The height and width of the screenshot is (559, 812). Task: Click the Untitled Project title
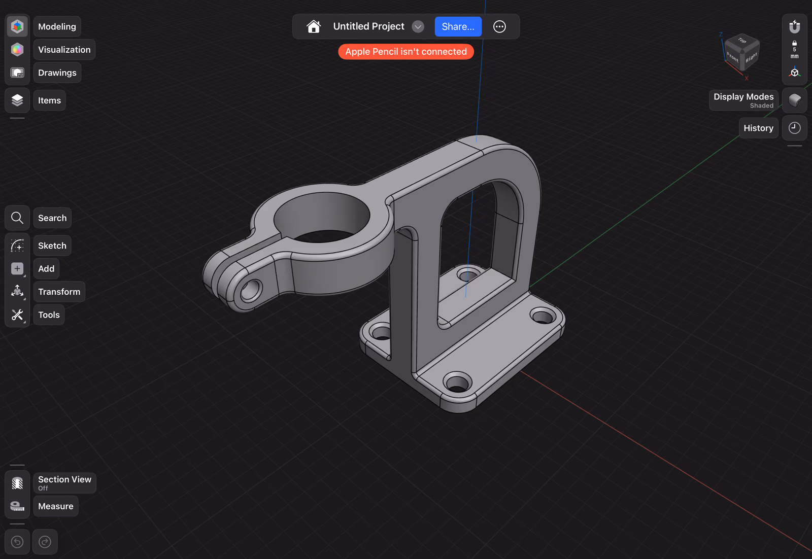pos(368,26)
